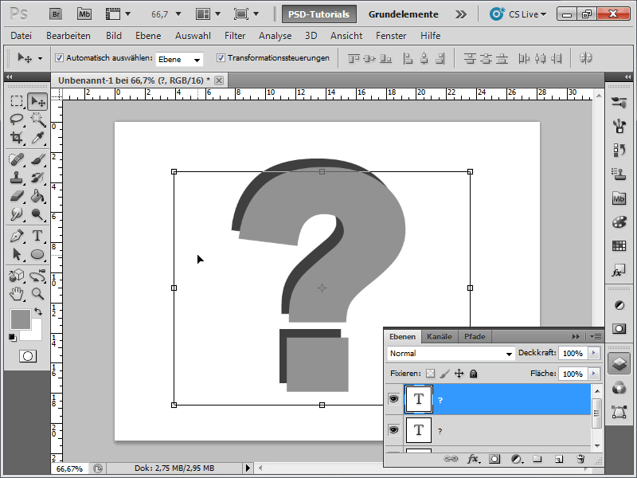Toggle Automatisch auswählen checkbox
This screenshot has width=637, height=478.
[59, 57]
